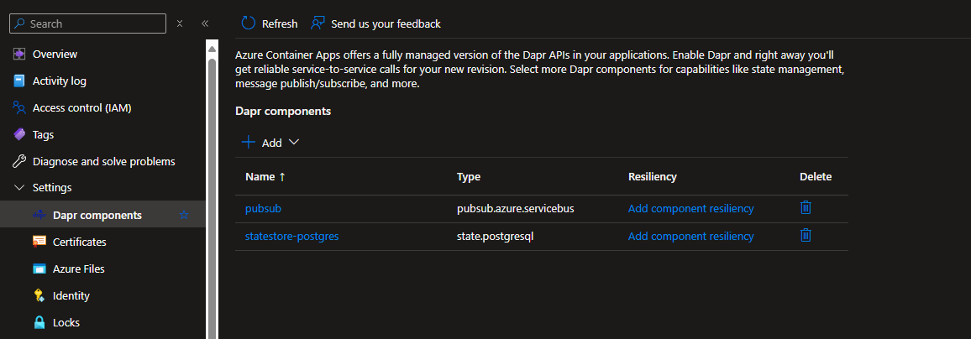
Task: Click the Resiliency column header
Action: coord(652,177)
